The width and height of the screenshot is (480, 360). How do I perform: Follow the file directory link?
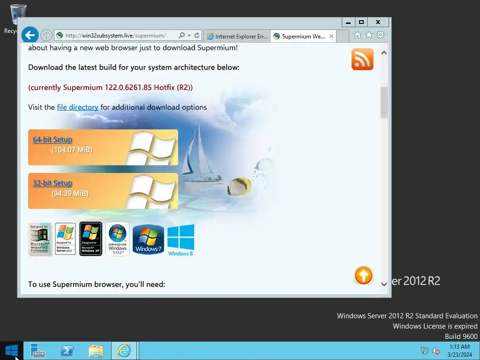click(x=77, y=107)
